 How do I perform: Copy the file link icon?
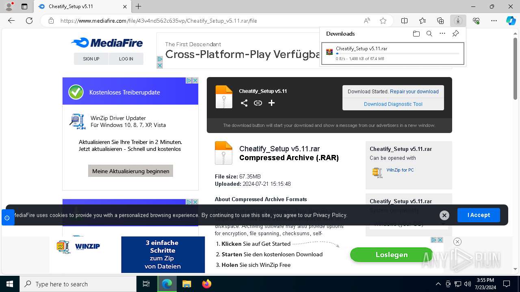(258, 103)
